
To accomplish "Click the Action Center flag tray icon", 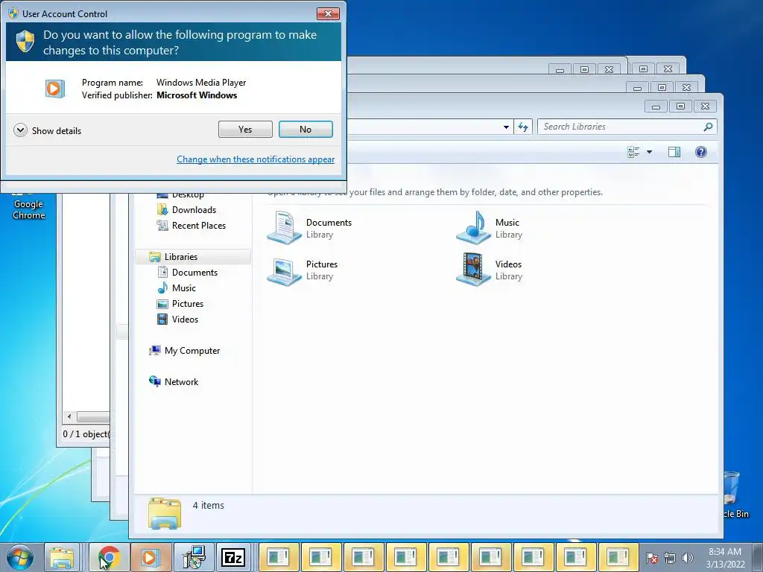I will click(652, 558).
